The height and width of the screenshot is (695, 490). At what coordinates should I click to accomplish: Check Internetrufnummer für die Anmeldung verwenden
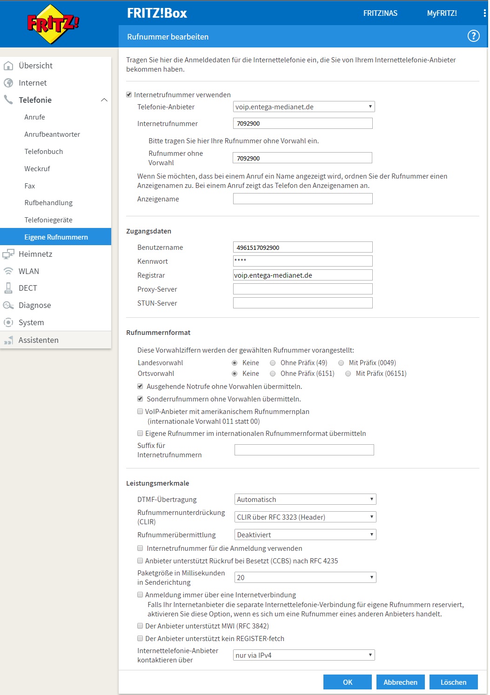point(140,548)
